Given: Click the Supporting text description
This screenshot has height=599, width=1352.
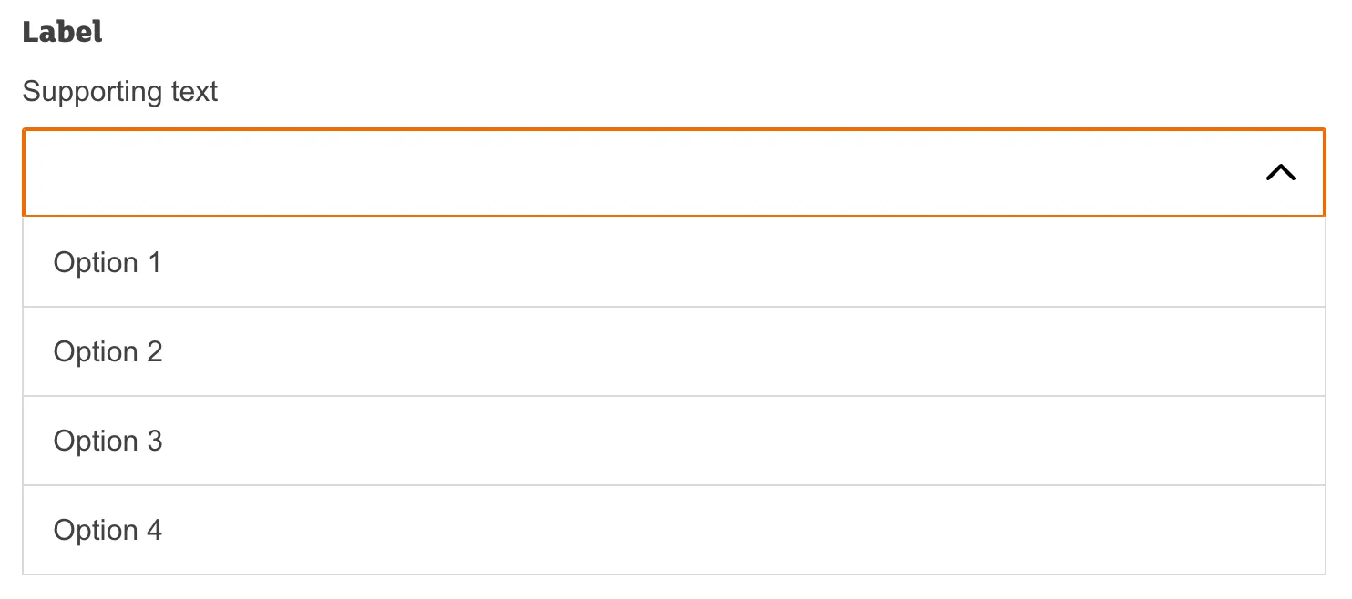Looking at the screenshot, I should (x=120, y=92).
